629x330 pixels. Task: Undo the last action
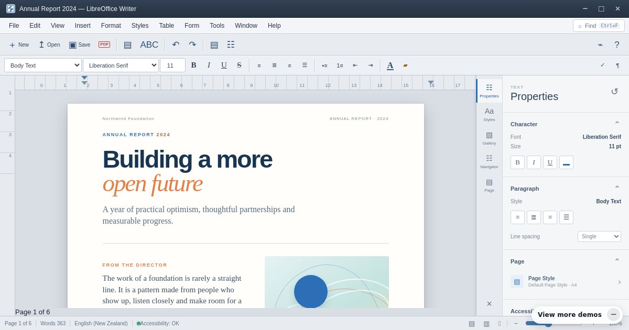pyautogui.click(x=176, y=45)
